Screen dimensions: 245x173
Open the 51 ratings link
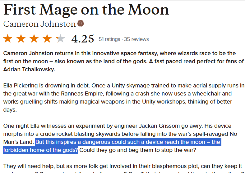click(109, 39)
